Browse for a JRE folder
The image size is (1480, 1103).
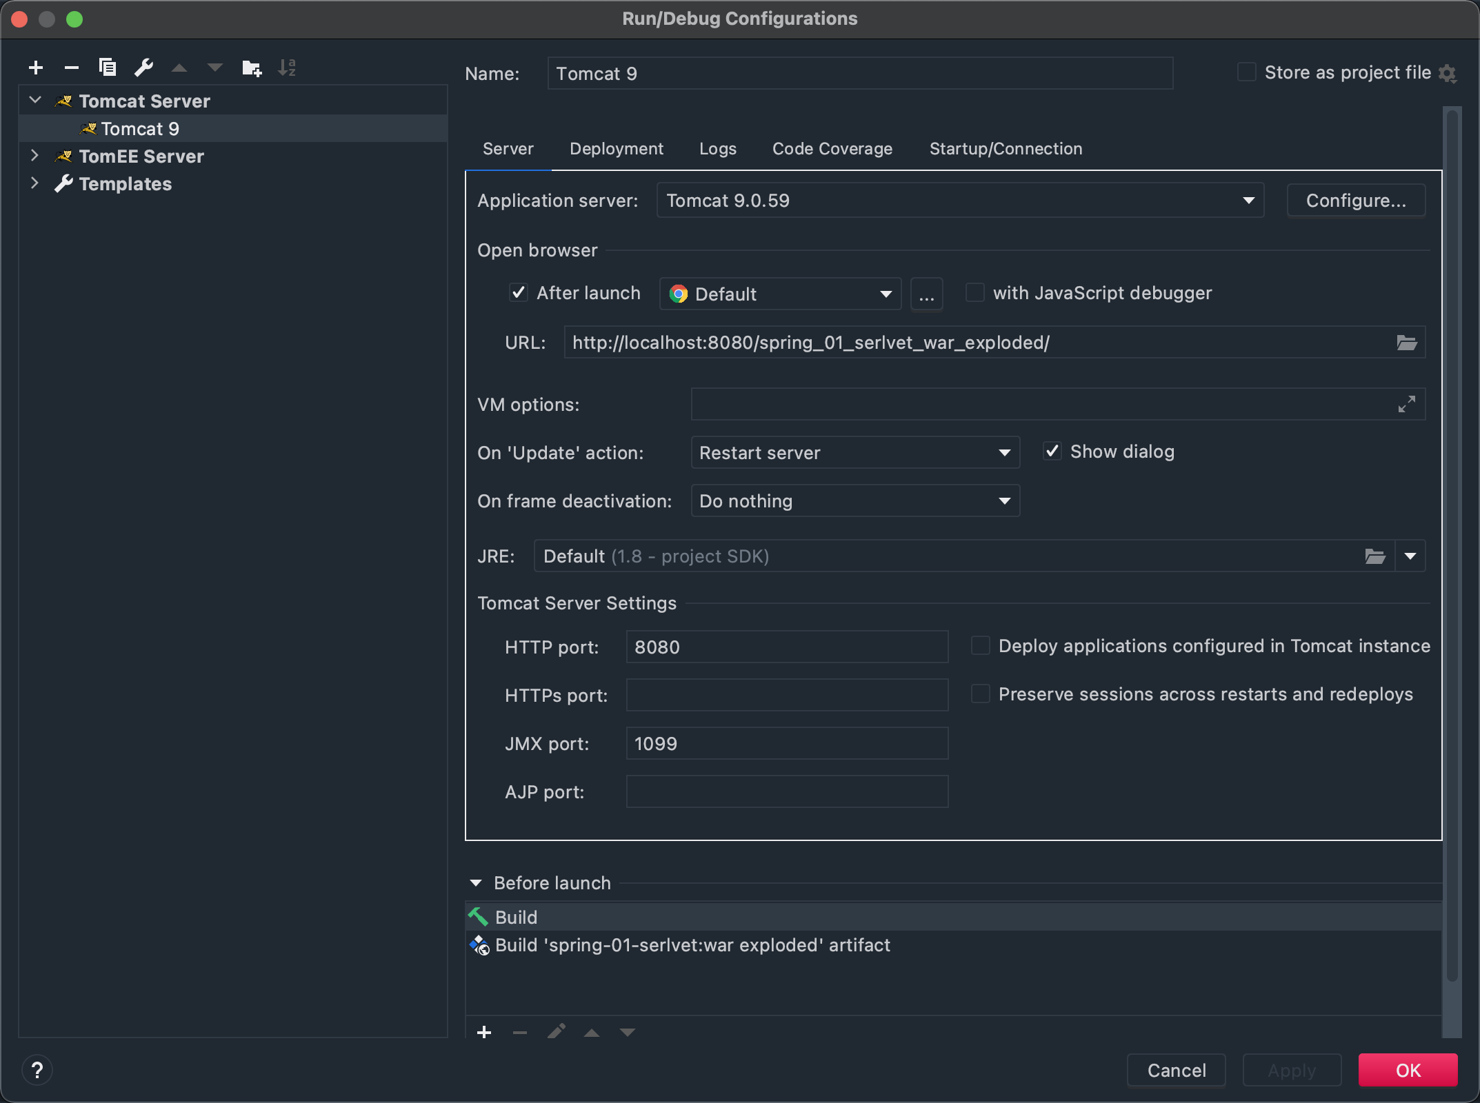pos(1375,556)
